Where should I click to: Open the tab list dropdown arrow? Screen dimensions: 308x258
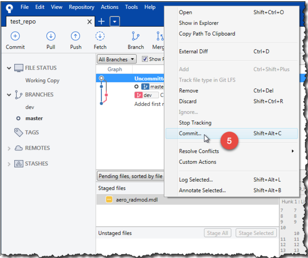coord(114,21)
